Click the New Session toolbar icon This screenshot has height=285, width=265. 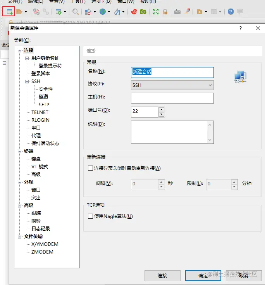point(9,12)
